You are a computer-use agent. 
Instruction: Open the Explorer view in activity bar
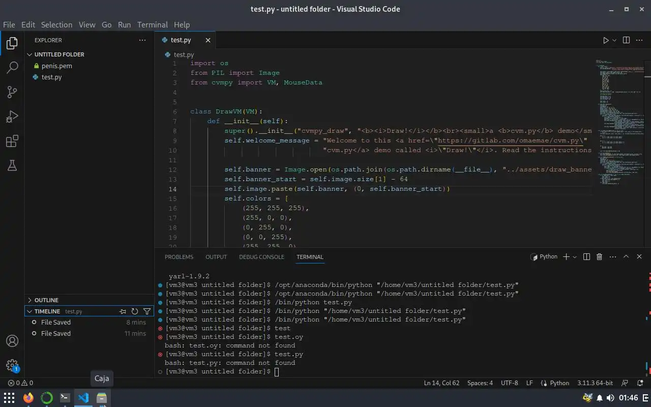pyautogui.click(x=12, y=43)
